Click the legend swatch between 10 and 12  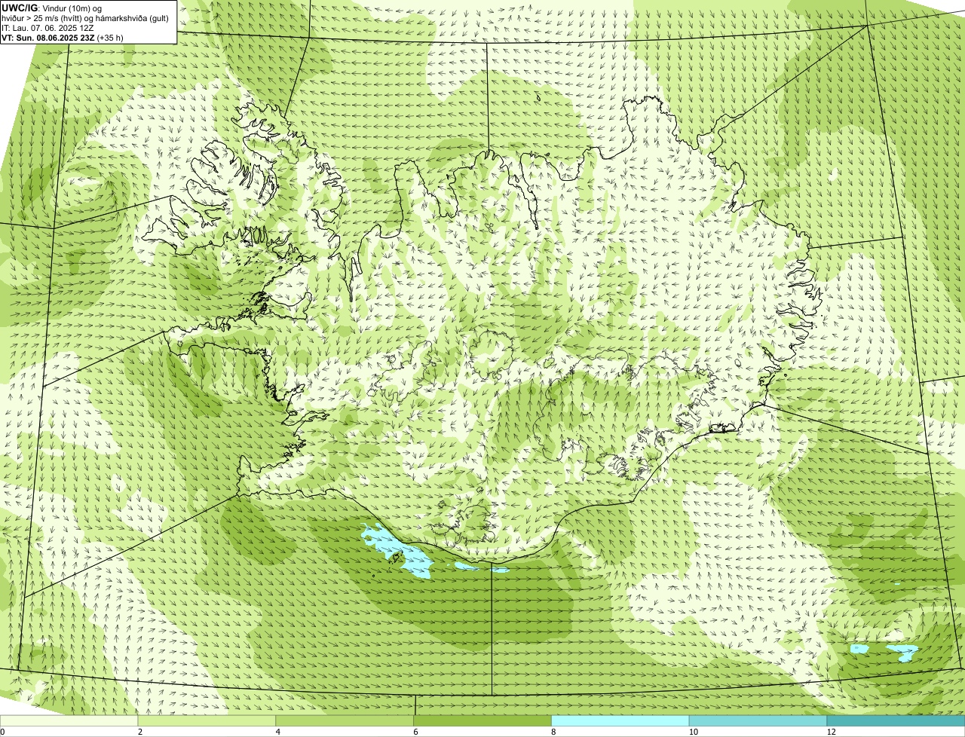click(x=758, y=720)
